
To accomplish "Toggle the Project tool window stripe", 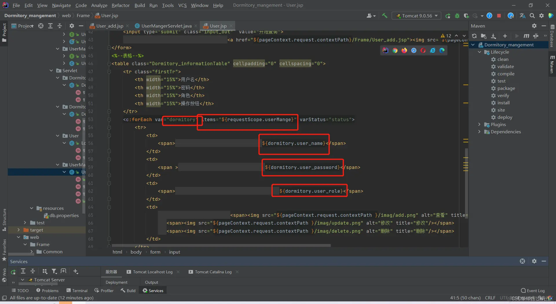I will point(4,32).
